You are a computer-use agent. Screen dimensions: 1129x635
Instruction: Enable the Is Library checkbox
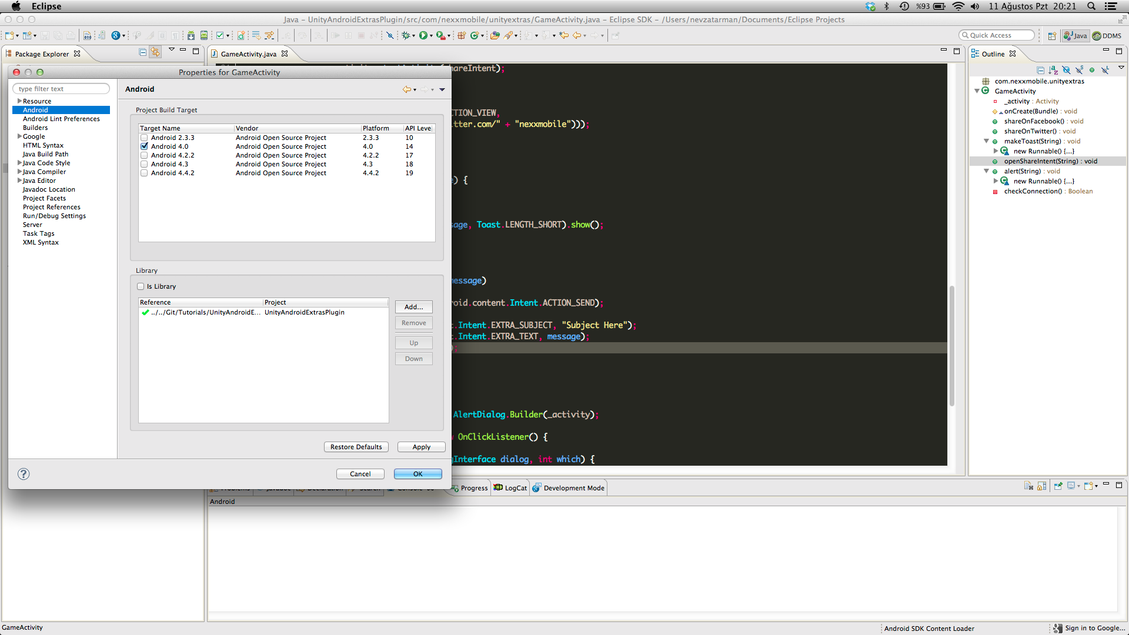click(x=141, y=286)
